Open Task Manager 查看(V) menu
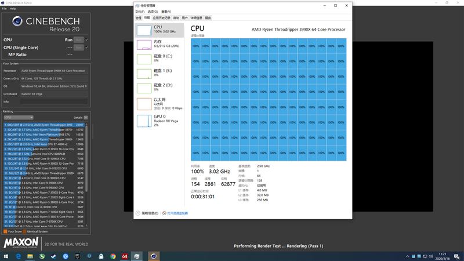The width and height of the screenshot is (464, 261). [166, 12]
